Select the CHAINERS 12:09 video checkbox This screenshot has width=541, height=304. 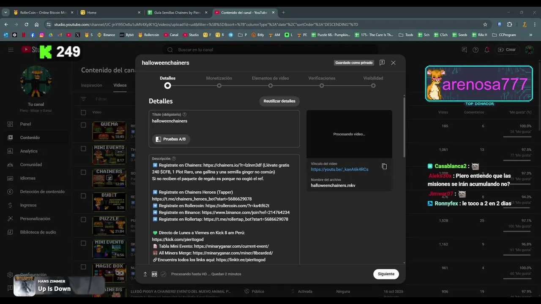(83, 172)
